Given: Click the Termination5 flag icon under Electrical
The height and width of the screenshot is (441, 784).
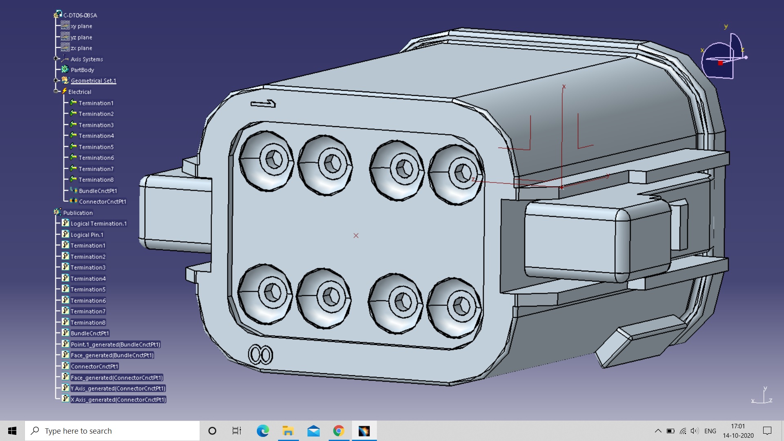Looking at the screenshot, I should tap(73, 147).
